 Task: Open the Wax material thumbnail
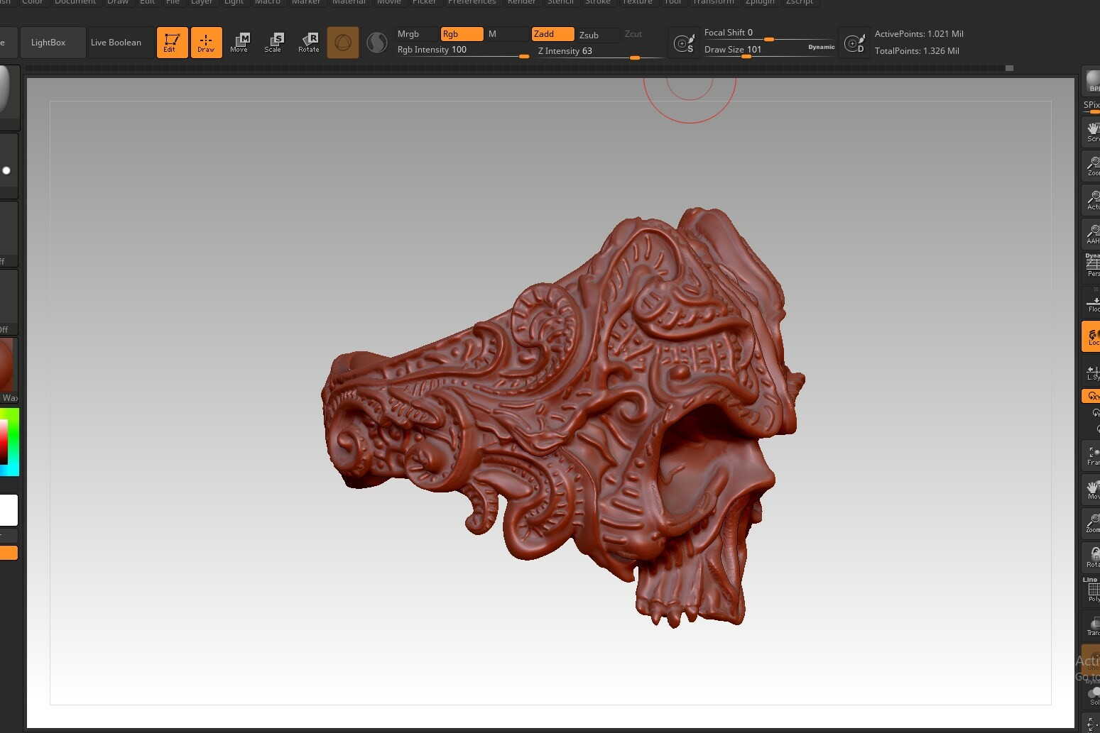(x=9, y=370)
